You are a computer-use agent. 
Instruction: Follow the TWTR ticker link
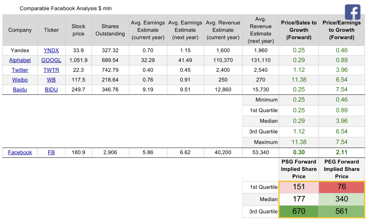[51, 70]
